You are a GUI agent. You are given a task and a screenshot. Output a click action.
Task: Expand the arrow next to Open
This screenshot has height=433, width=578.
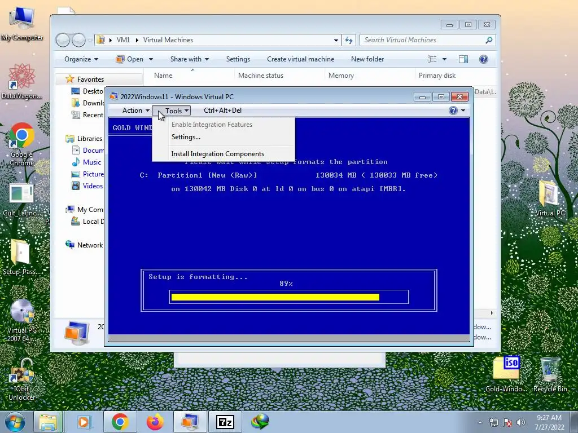(151, 59)
